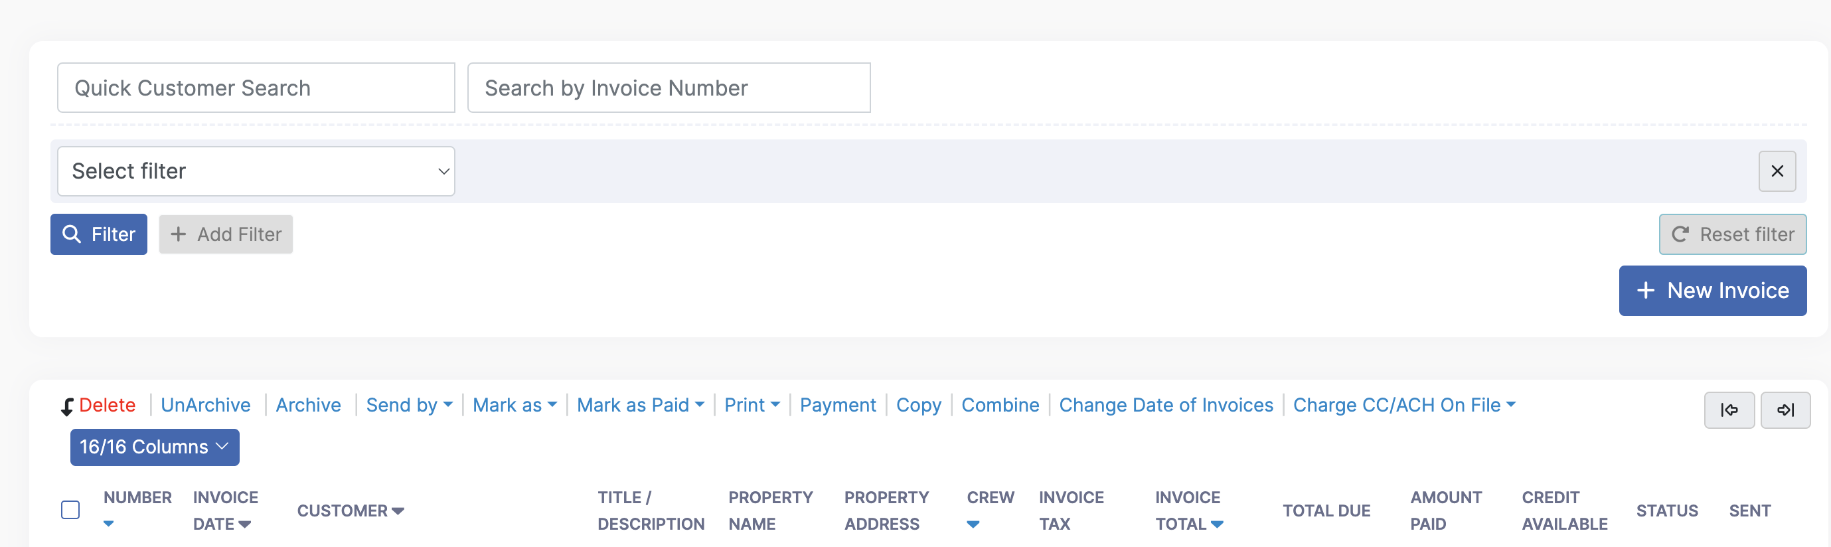This screenshot has height=547, width=1831.
Task: Open Charge CC/ACH On File menu
Action: click(1404, 405)
